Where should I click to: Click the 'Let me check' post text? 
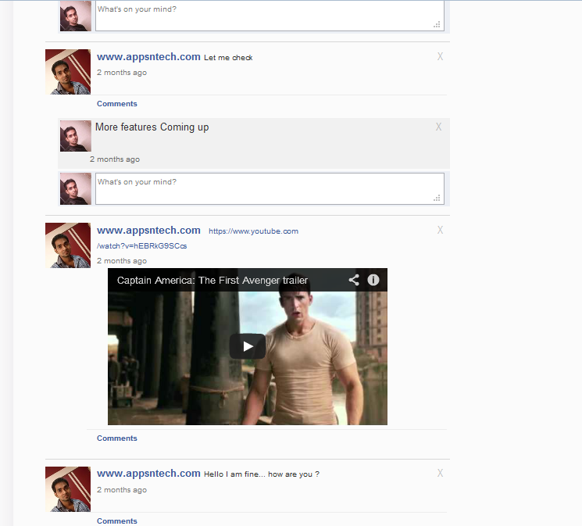click(228, 58)
